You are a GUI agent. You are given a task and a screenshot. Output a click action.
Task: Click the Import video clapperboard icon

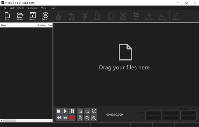pos(33,16)
